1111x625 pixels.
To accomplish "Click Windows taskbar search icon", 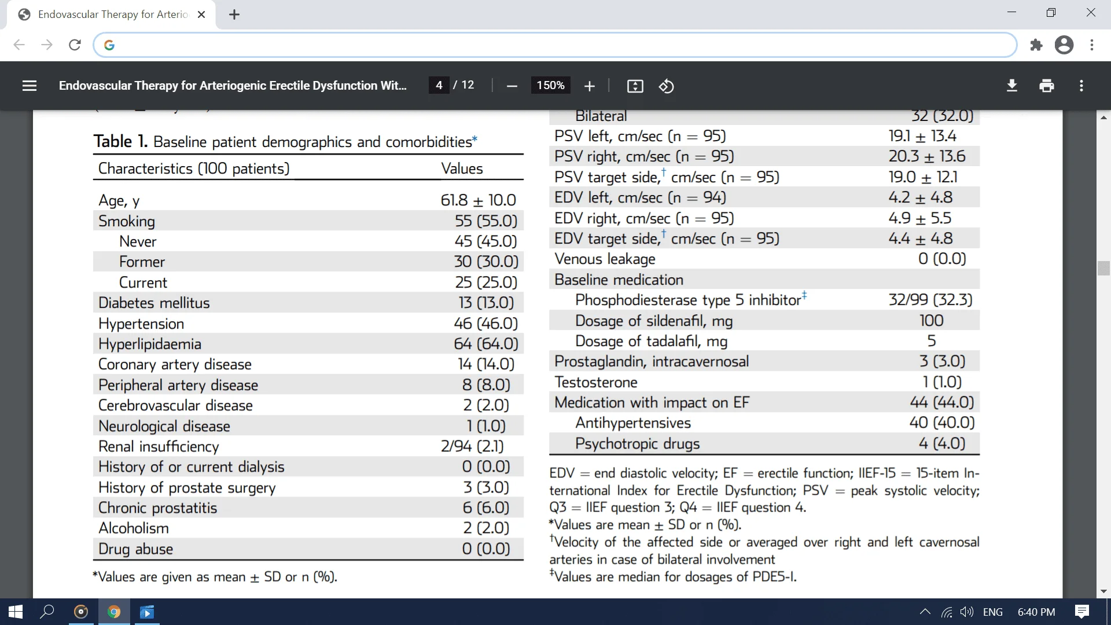I will tap(47, 612).
